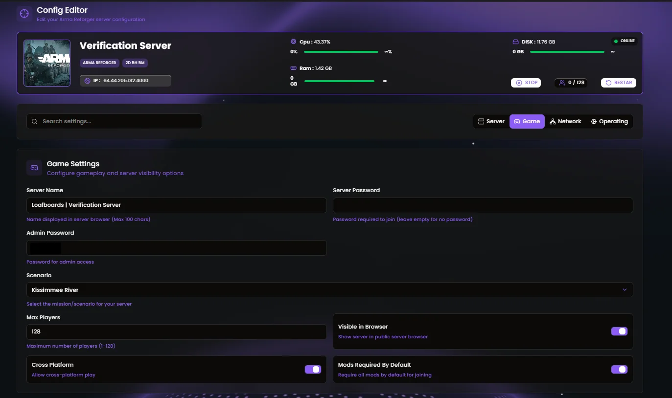672x398 pixels.
Task: Click the CPU usage icon
Action: [294, 42]
